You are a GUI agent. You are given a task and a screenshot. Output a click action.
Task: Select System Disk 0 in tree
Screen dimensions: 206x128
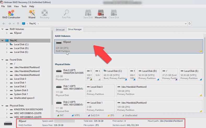pos(21,90)
